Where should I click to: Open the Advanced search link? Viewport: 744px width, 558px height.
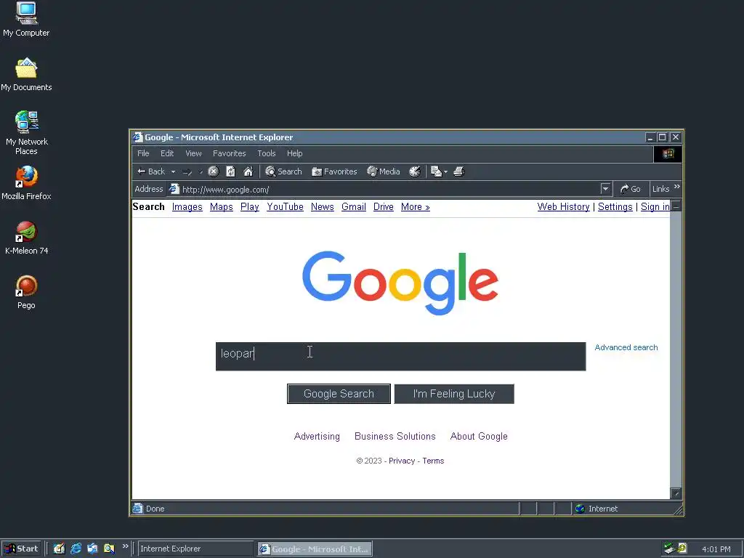tap(626, 347)
